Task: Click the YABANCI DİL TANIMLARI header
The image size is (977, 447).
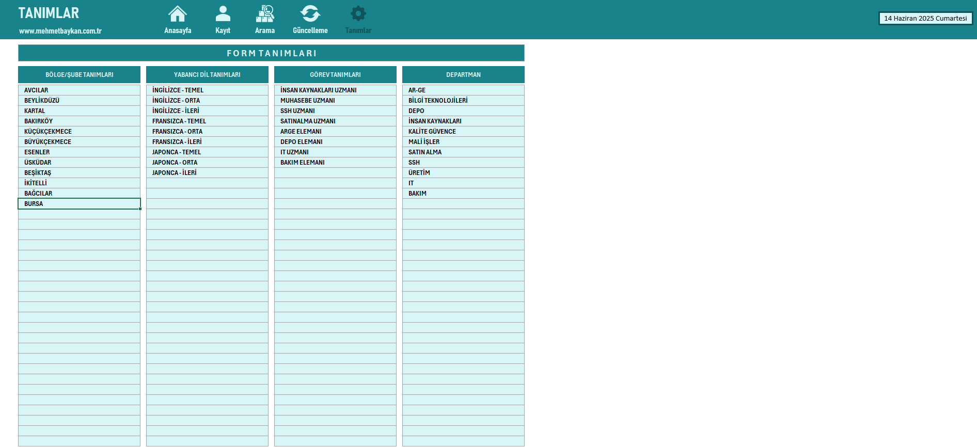Action: coord(207,75)
